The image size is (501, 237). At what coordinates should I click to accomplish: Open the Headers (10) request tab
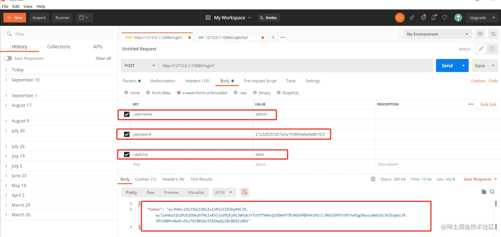[x=197, y=81]
